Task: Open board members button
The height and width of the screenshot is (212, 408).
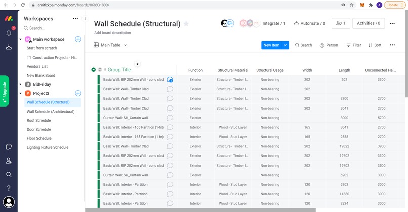Action: 341,23
